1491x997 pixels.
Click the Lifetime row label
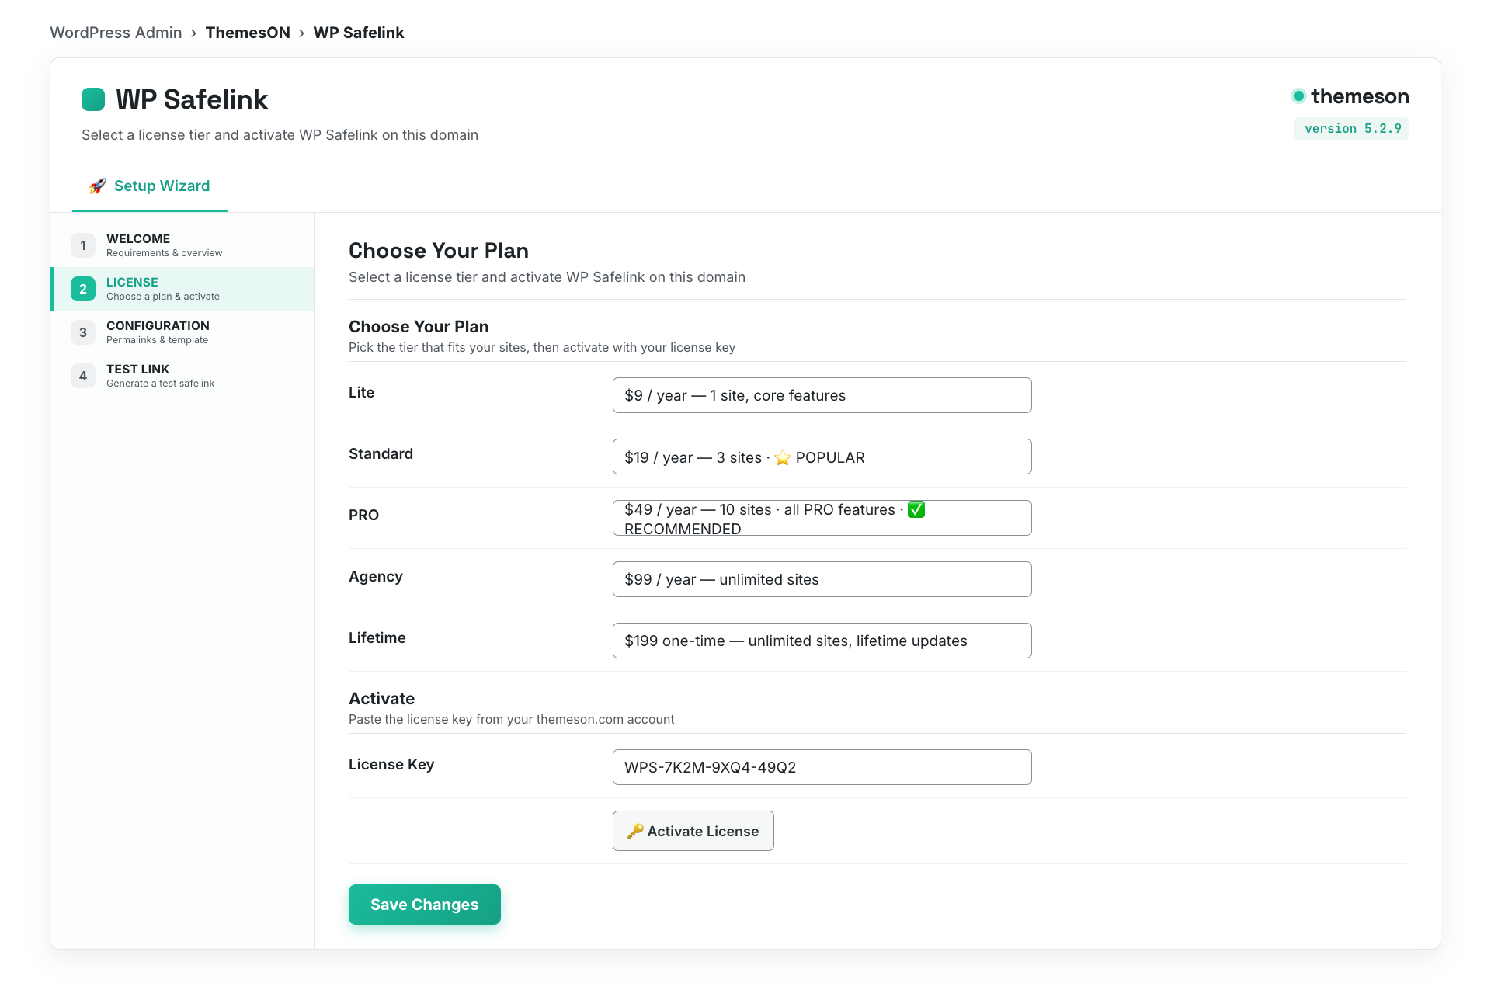coord(377,638)
